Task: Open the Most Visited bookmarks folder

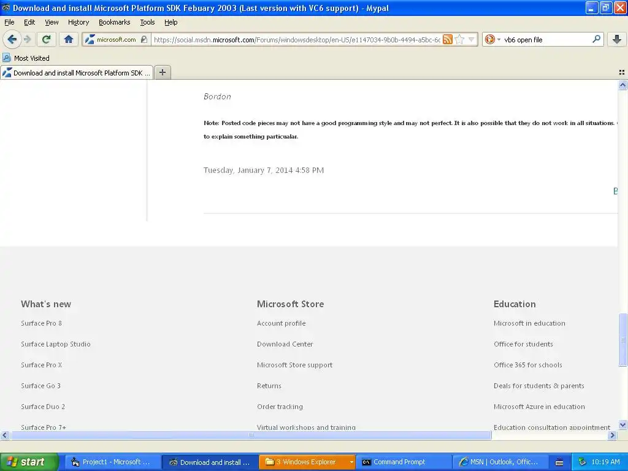Action: pyautogui.click(x=26, y=58)
